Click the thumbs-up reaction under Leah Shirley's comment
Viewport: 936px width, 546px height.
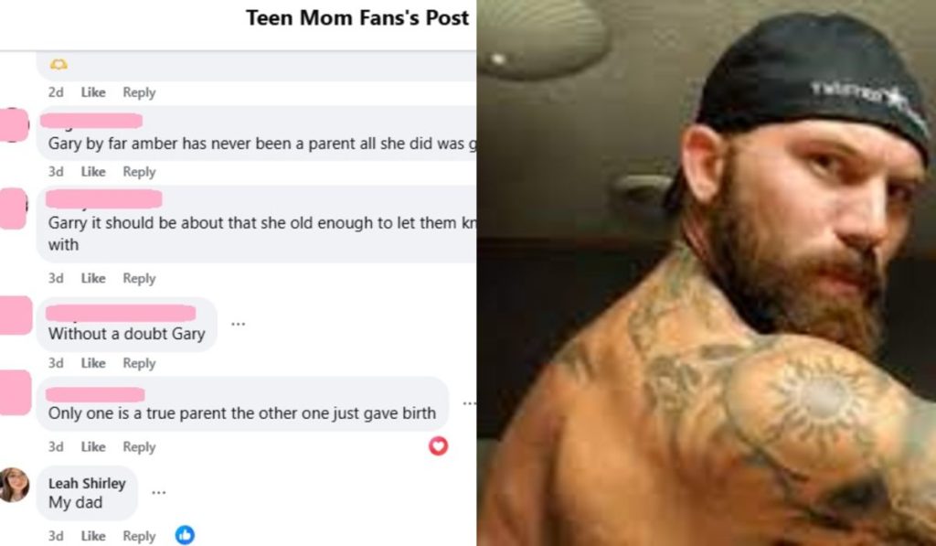click(x=185, y=537)
